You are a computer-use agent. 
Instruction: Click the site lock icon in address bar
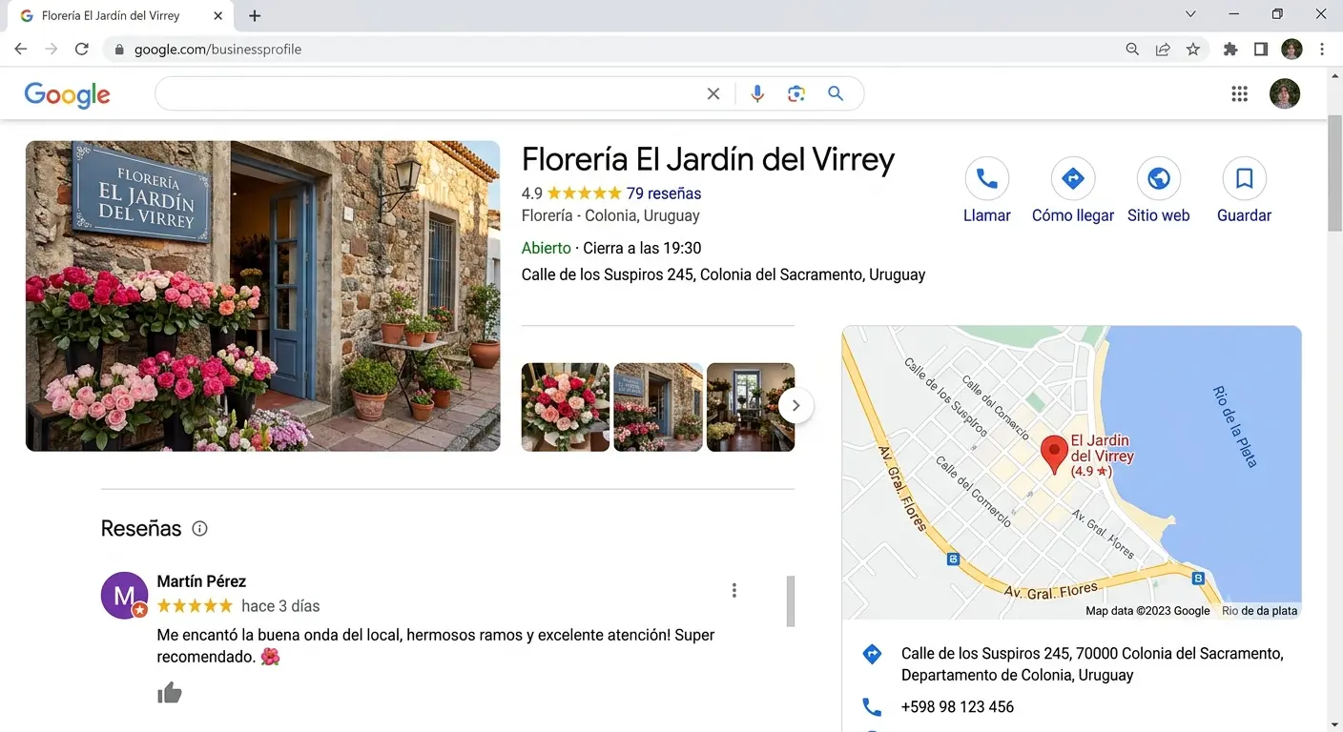tap(119, 50)
